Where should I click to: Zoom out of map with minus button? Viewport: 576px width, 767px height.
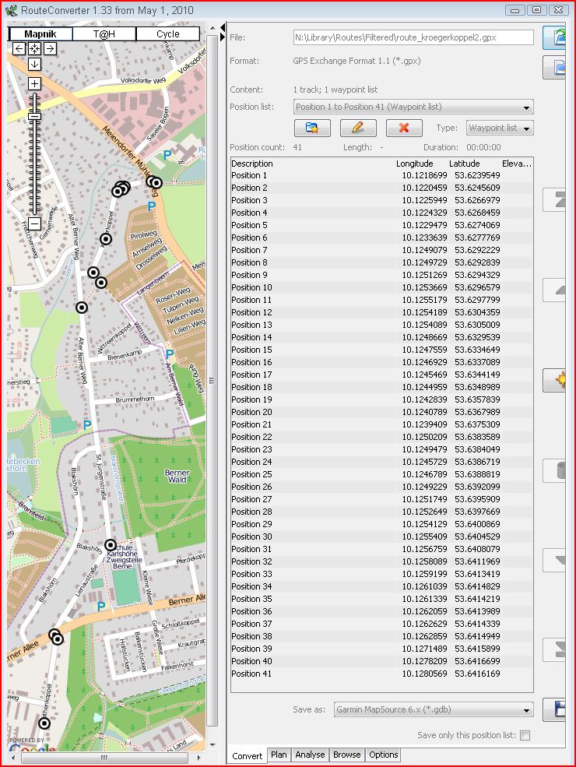tap(34, 223)
